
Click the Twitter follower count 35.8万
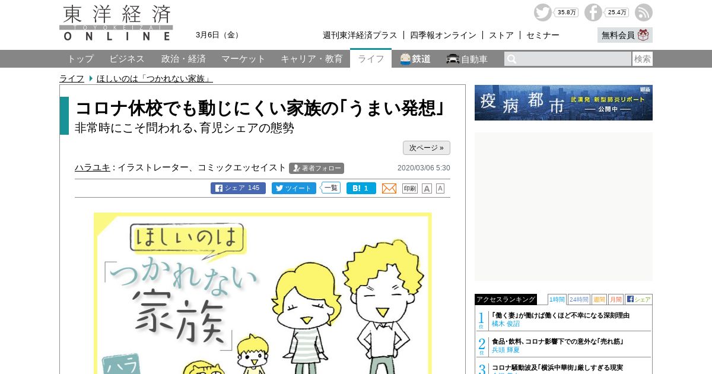567,12
